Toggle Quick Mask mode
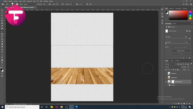 [2, 73]
